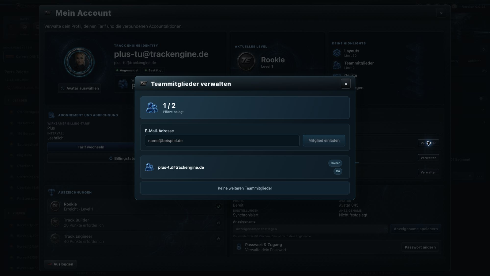The width and height of the screenshot is (490, 276).
Task: Click the Track Engineer award badge icon
Action: pos(55,238)
